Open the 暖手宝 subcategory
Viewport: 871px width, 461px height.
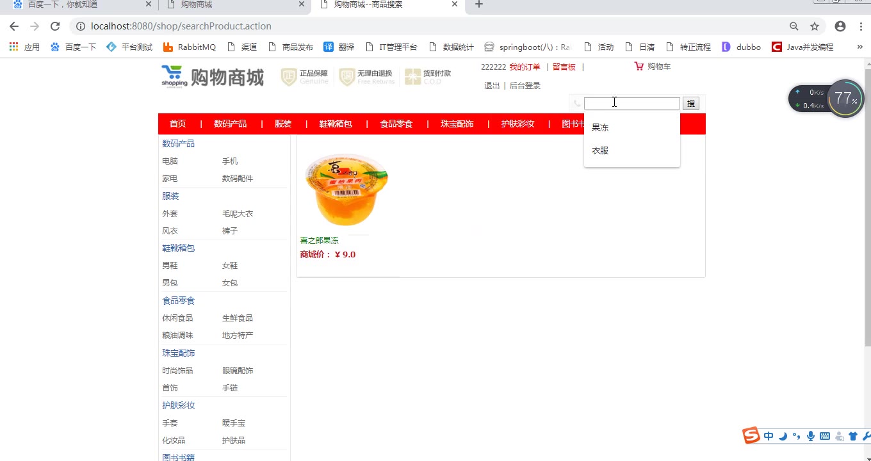click(x=234, y=423)
